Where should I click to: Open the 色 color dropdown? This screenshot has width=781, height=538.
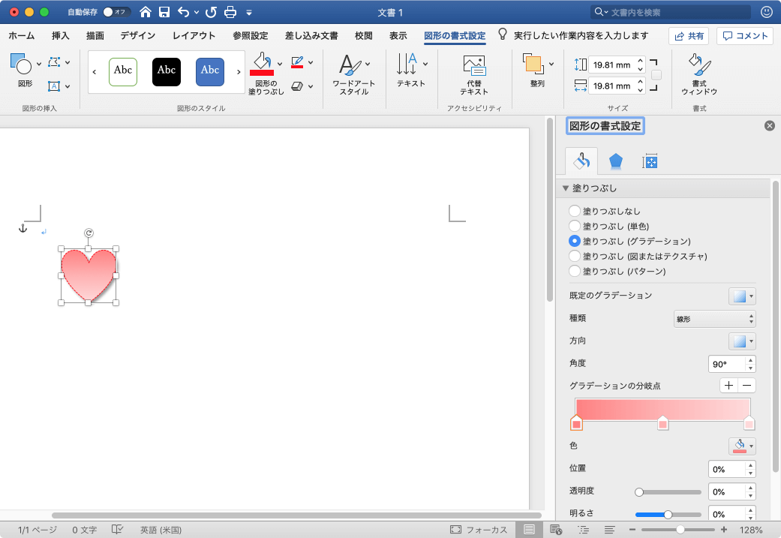(742, 446)
